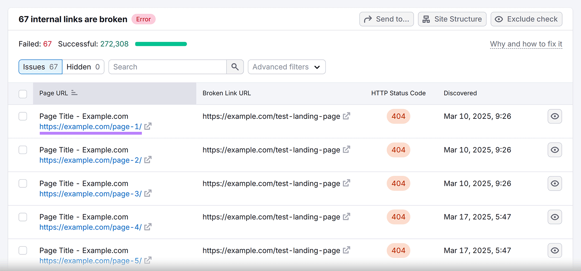Click the Exclude check button

point(526,19)
